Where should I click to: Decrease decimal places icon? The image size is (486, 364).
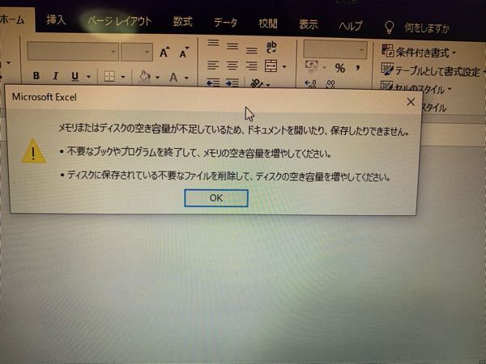(330, 84)
